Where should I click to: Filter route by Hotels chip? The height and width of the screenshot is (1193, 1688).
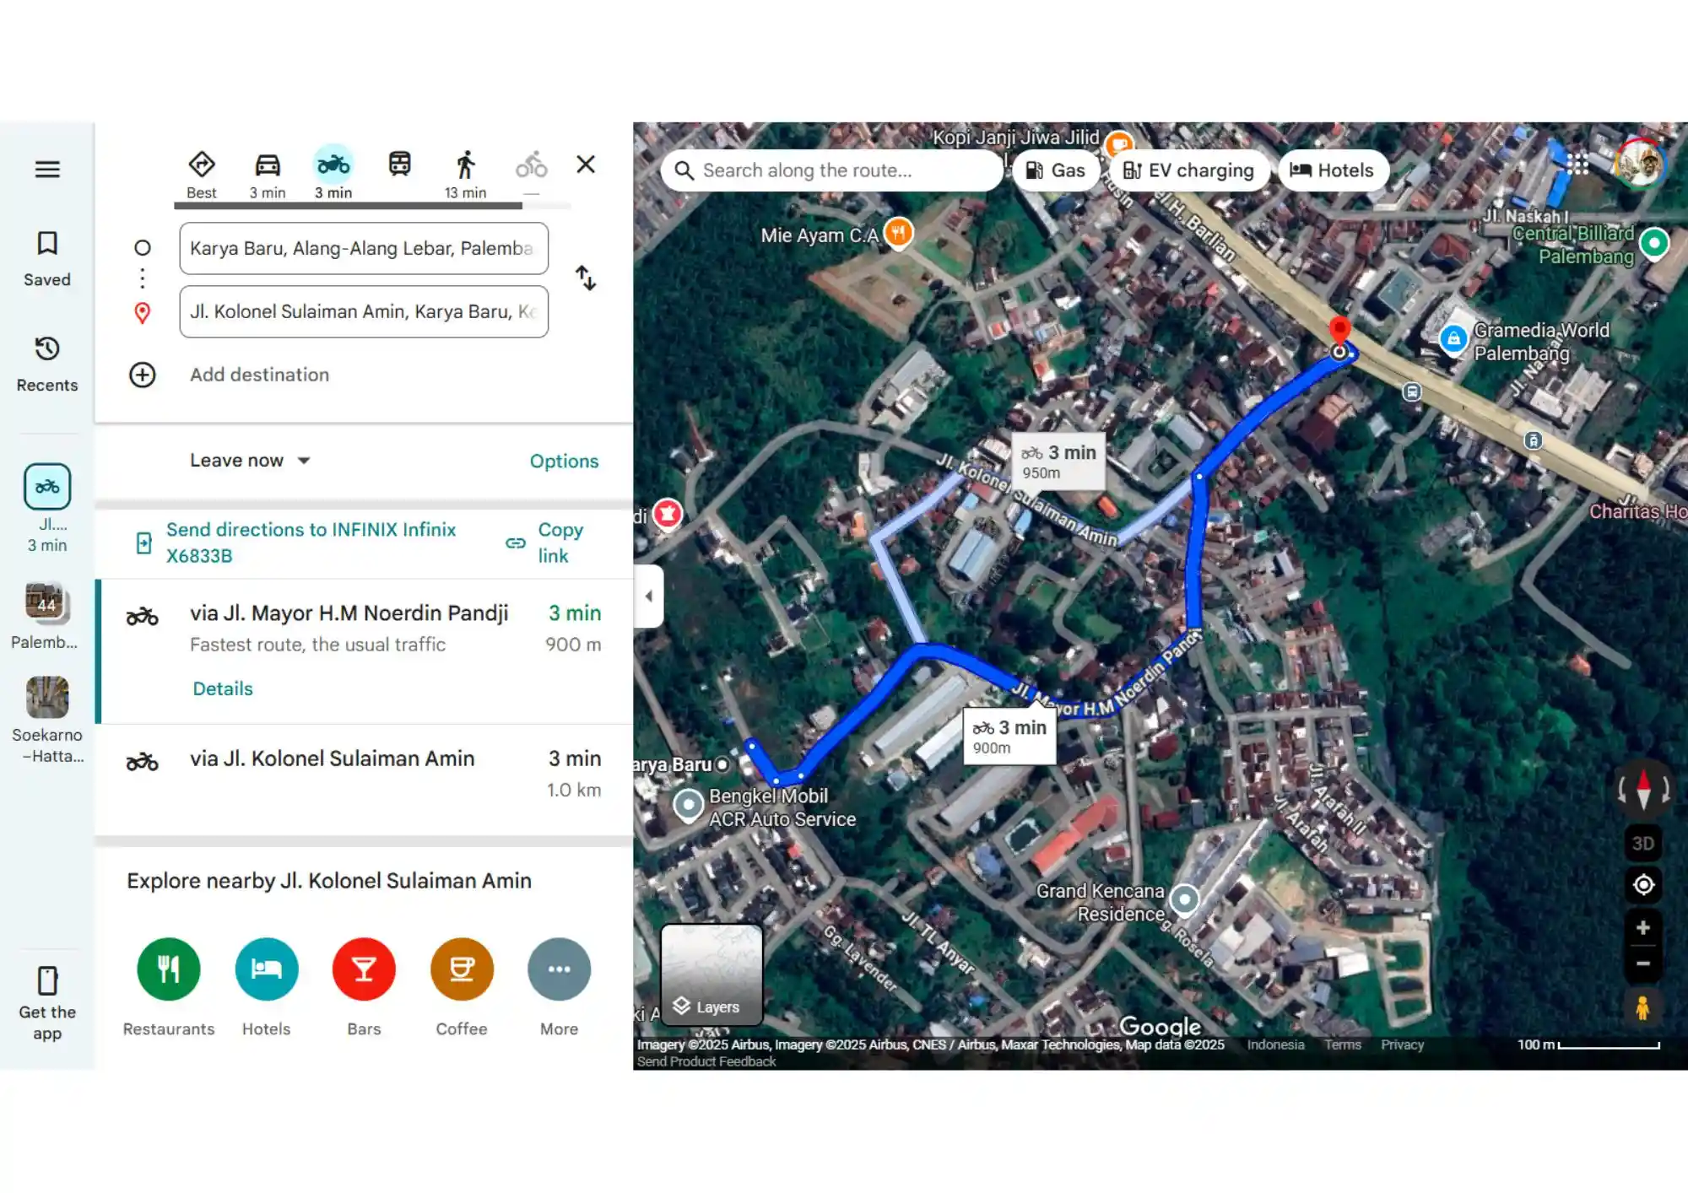coord(1332,170)
